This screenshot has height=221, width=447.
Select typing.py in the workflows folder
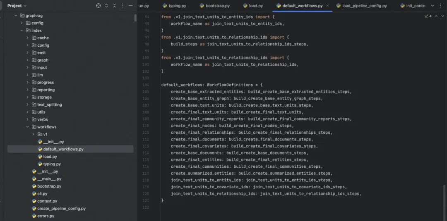(52, 164)
